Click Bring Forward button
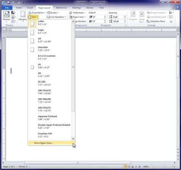The height and width of the screenshot is (170, 181). tap(157, 13)
